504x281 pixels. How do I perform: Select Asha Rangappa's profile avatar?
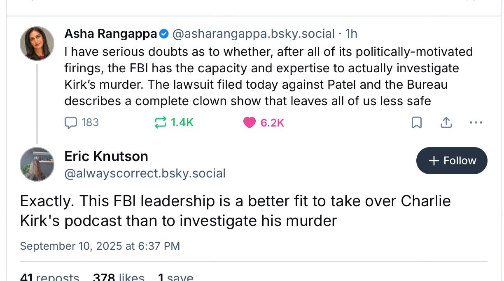pos(37,43)
